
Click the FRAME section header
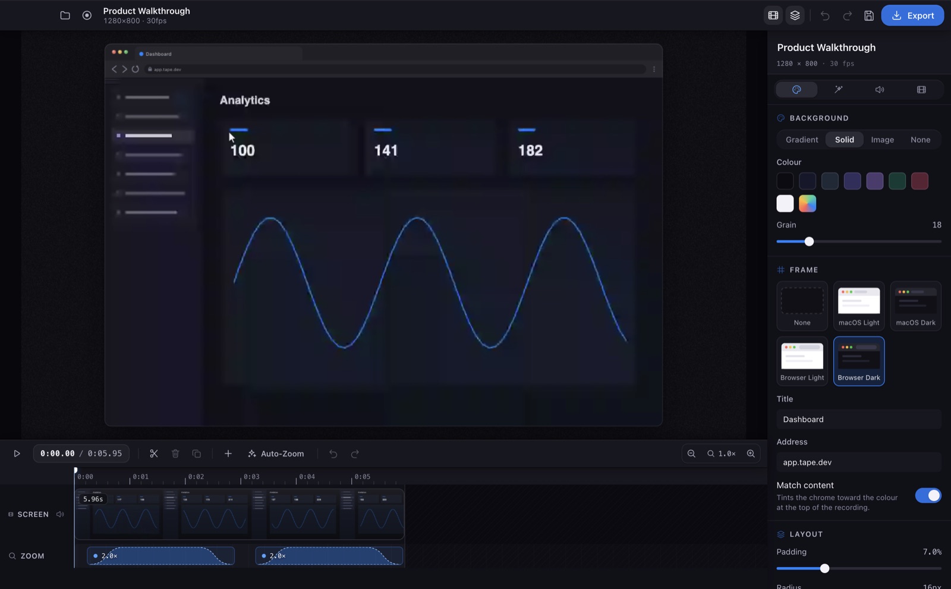797,270
